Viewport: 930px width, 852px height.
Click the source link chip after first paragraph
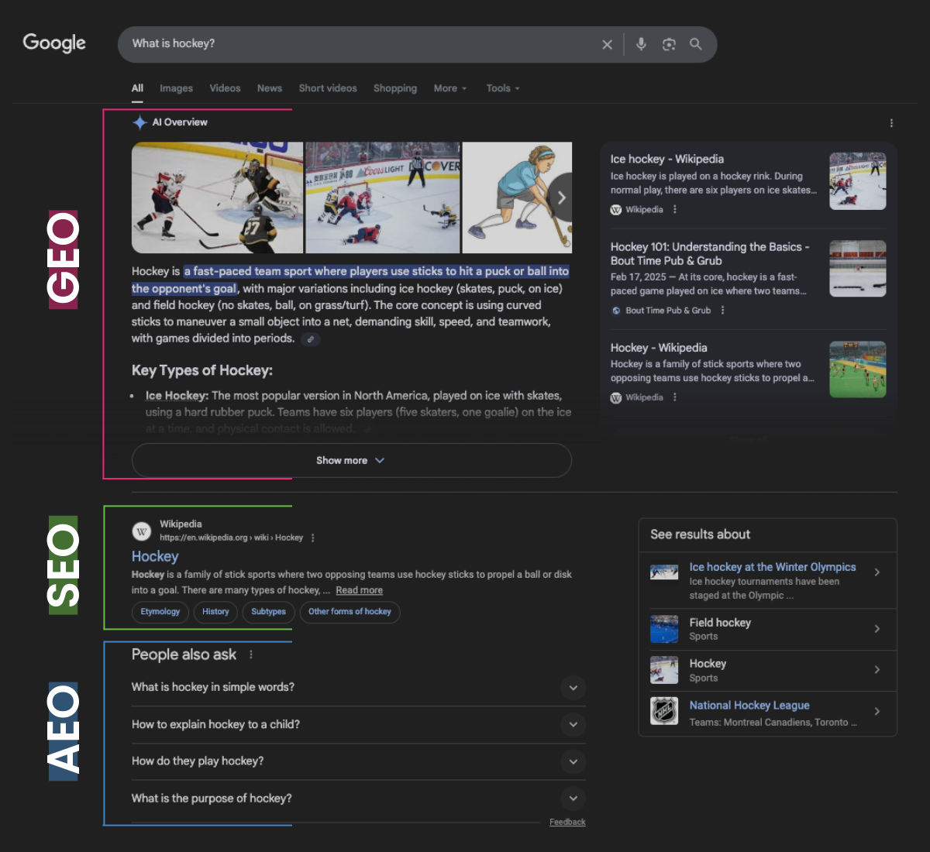310,339
